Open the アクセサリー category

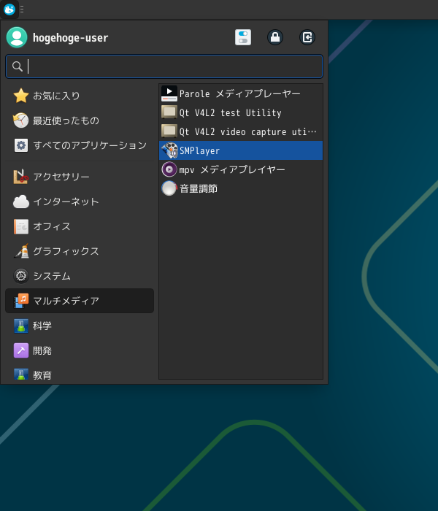tap(61, 177)
